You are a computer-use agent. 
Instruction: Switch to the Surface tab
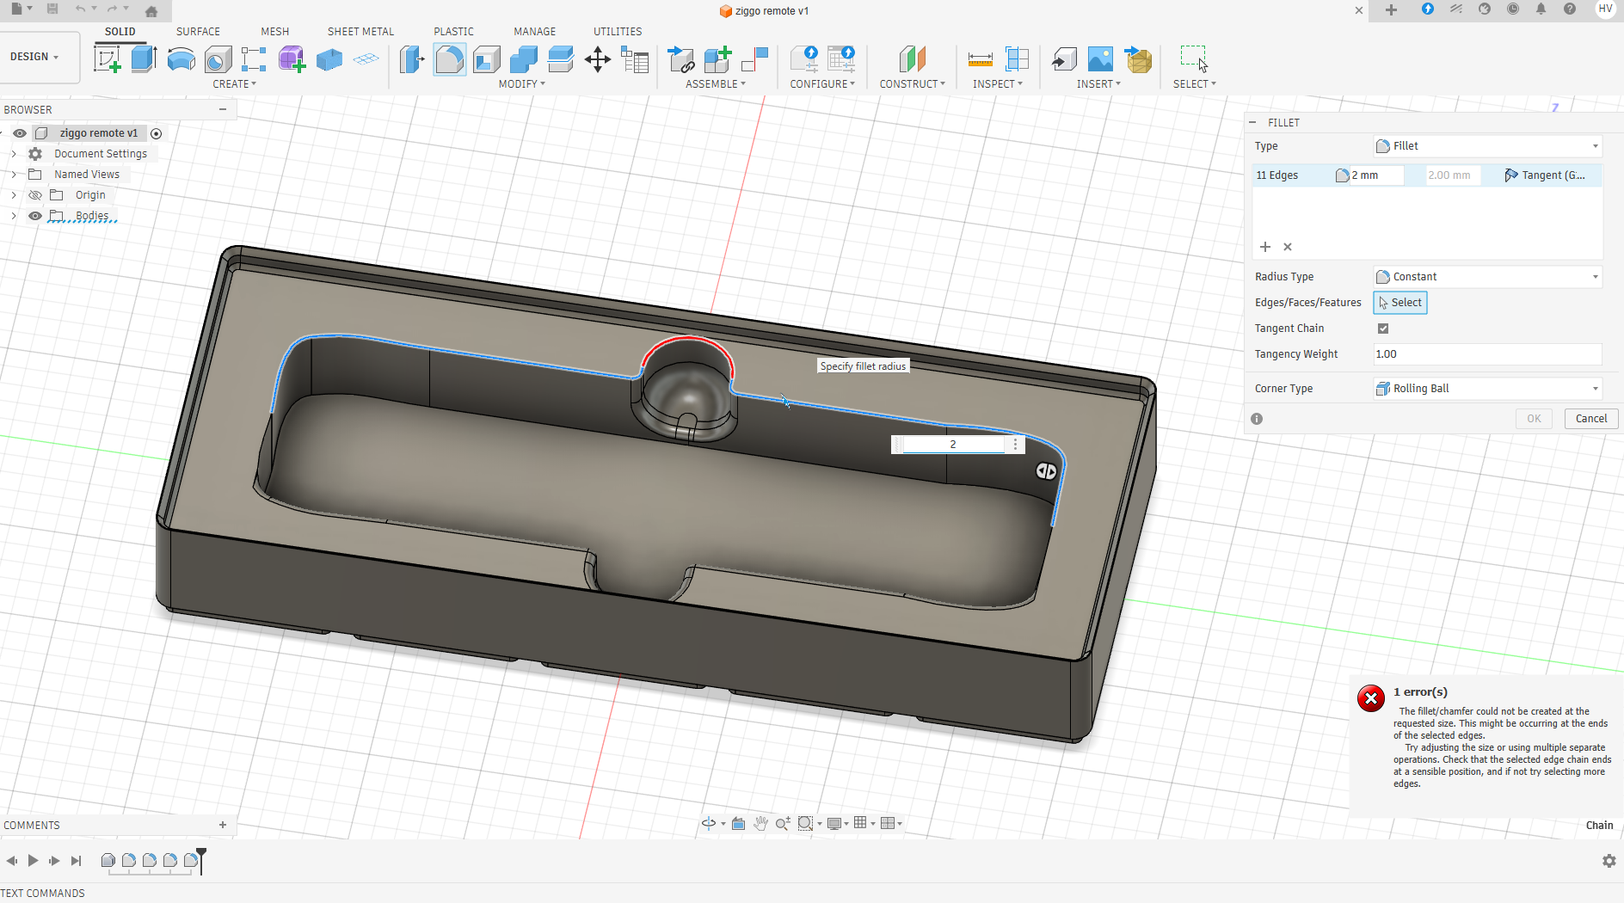198,32
